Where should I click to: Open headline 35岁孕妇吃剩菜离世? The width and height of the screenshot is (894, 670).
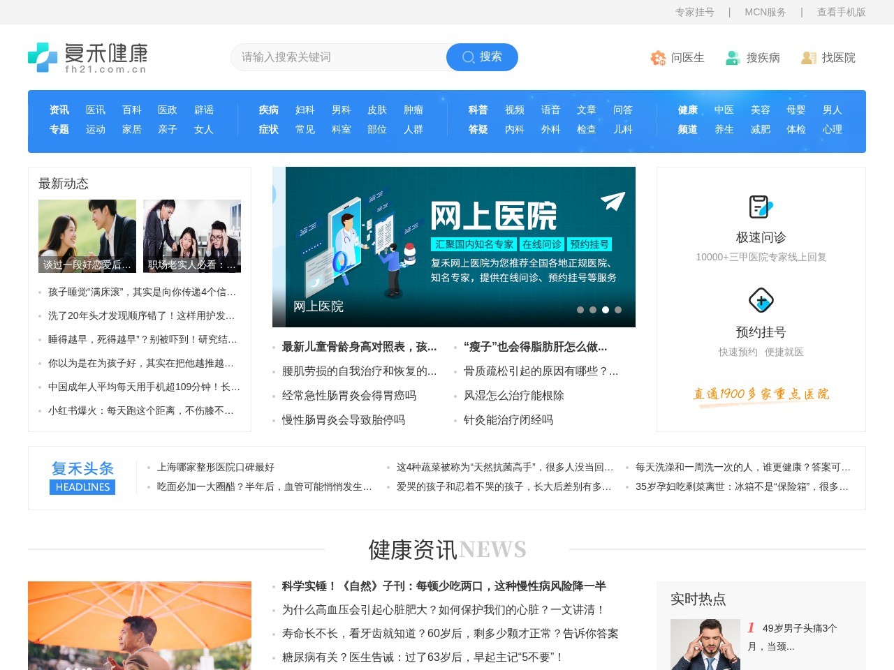[742, 486]
